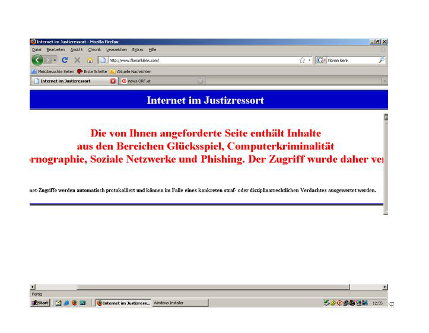
Task: Launch Firefox from the quick launch bar
Action: 75,303
